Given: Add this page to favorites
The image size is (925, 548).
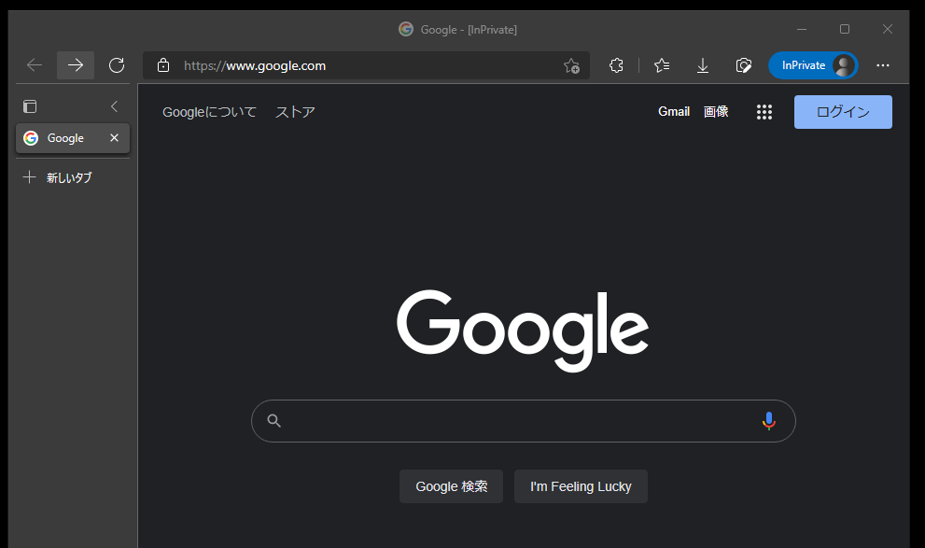Looking at the screenshot, I should click(x=571, y=65).
